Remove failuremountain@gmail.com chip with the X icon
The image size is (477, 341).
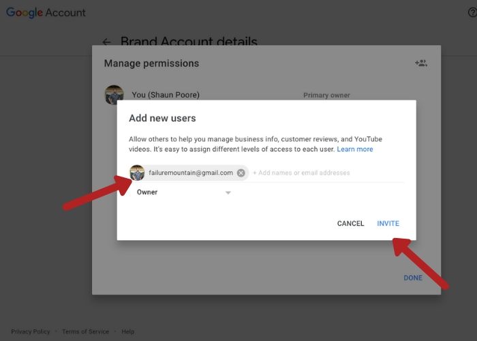click(x=241, y=173)
